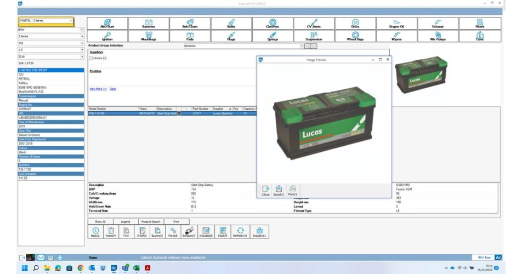
Task: Tick the Numax (1) supplier checkbox
Action: click(x=91, y=58)
